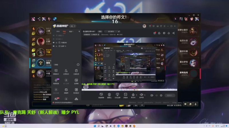Open the 主播任务 tool icon

76,72
